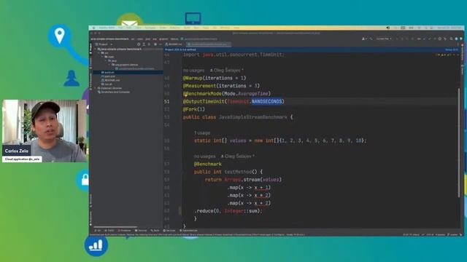Toggle the Notifications side tab on right stripe
The image size is (467, 262).
pos(463,53)
